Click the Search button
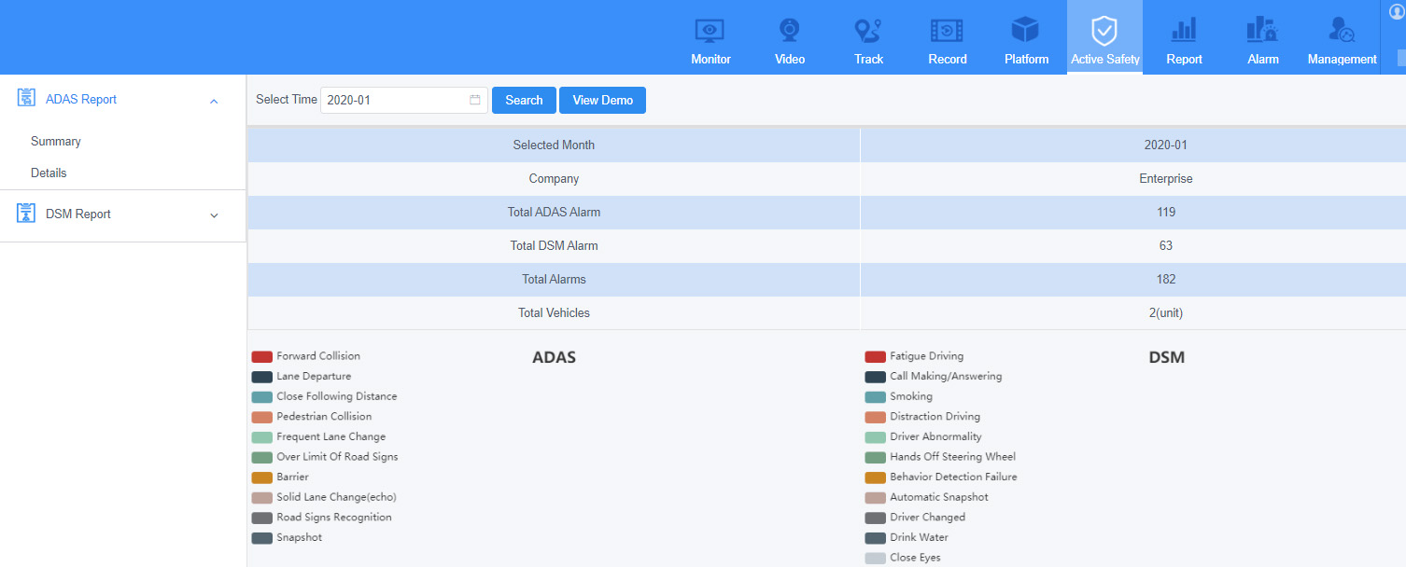Image resolution: width=1406 pixels, height=567 pixels. [x=524, y=100]
